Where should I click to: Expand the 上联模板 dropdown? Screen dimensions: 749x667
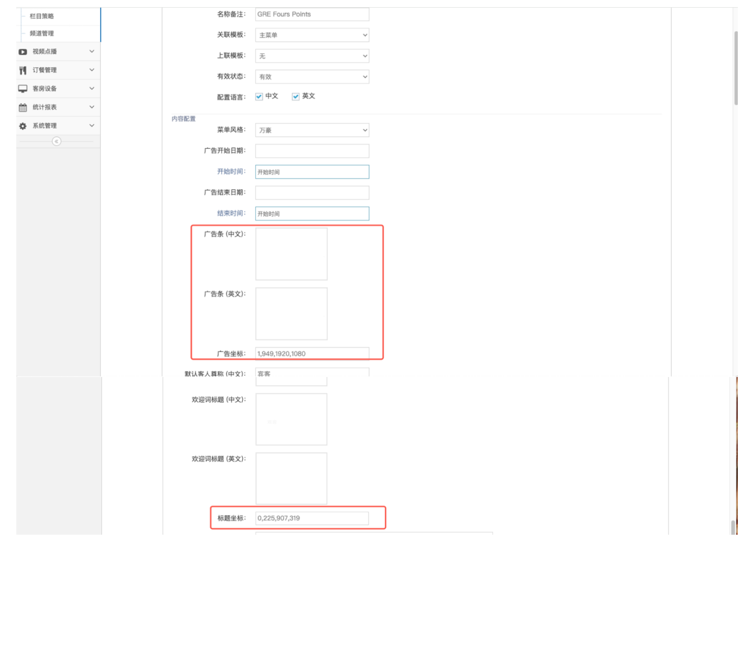(312, 56)
